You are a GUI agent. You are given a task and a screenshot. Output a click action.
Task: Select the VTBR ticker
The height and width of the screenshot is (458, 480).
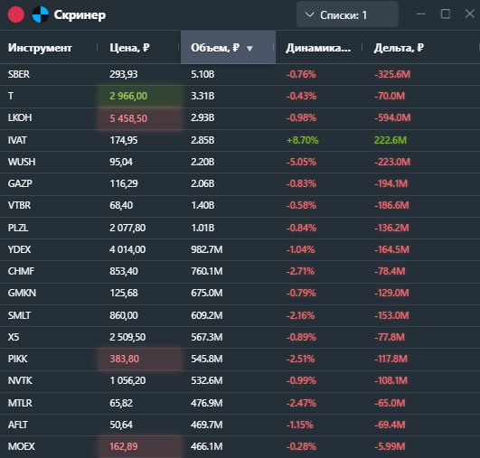click(19, 205)
